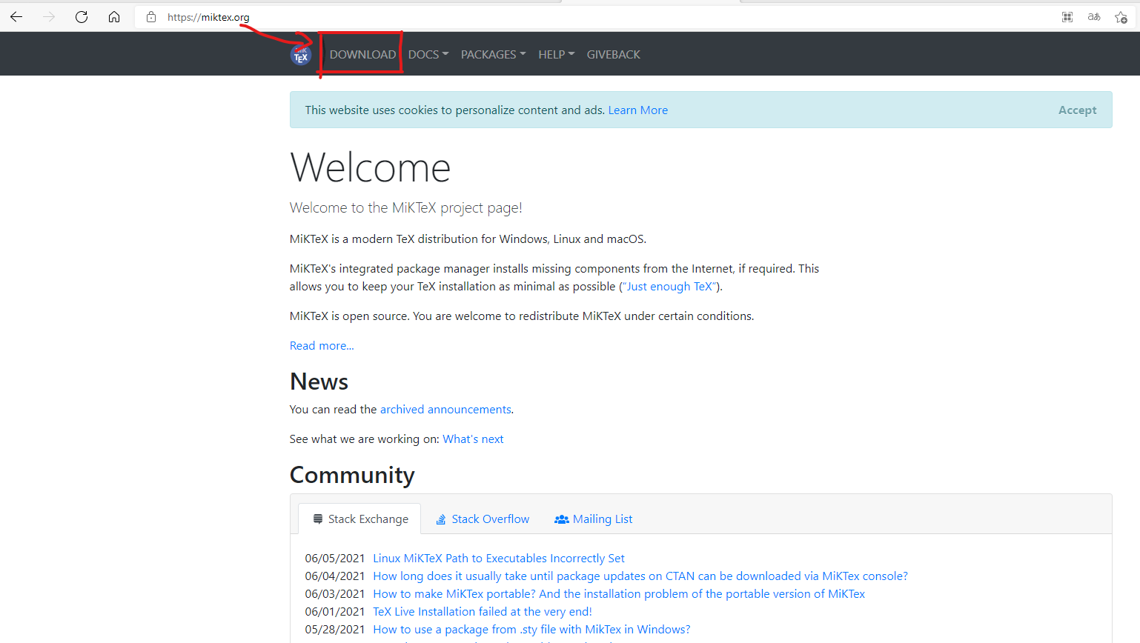Open the What's next link
1140x643 pixels.
click(473, 439)
